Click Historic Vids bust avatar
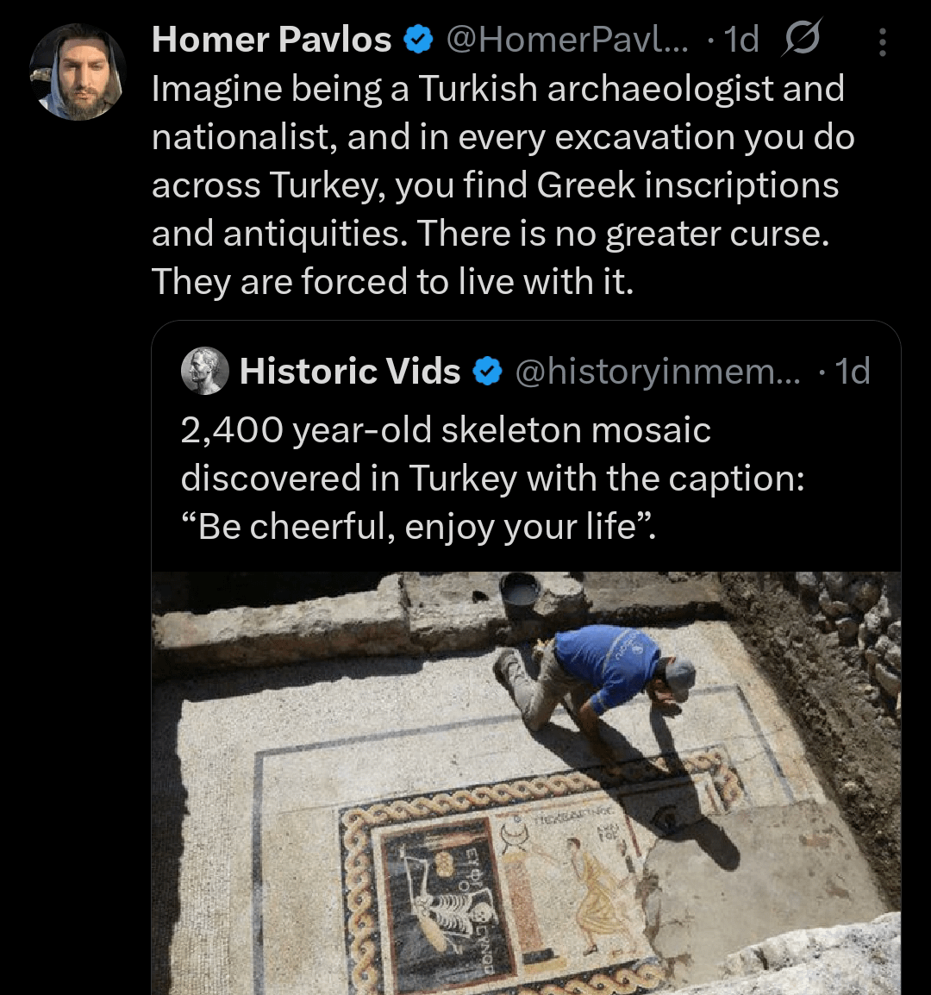 (205, 371)
